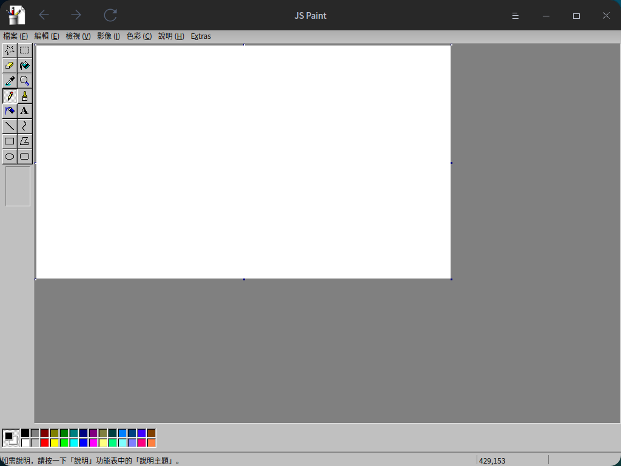Choose the Airbrush tool
621x466 pixels.
click(10, 111)
